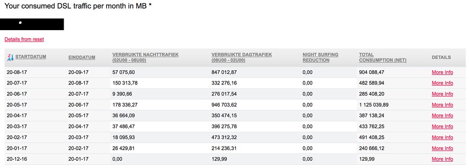Click the 847 012,87 day traffic cell
The width and height of the screenshot is (469, 168).
click(224, 73)
